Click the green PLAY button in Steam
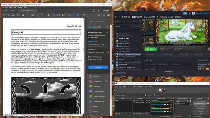Viewport: 210px width, 118px height. point(151,49)
